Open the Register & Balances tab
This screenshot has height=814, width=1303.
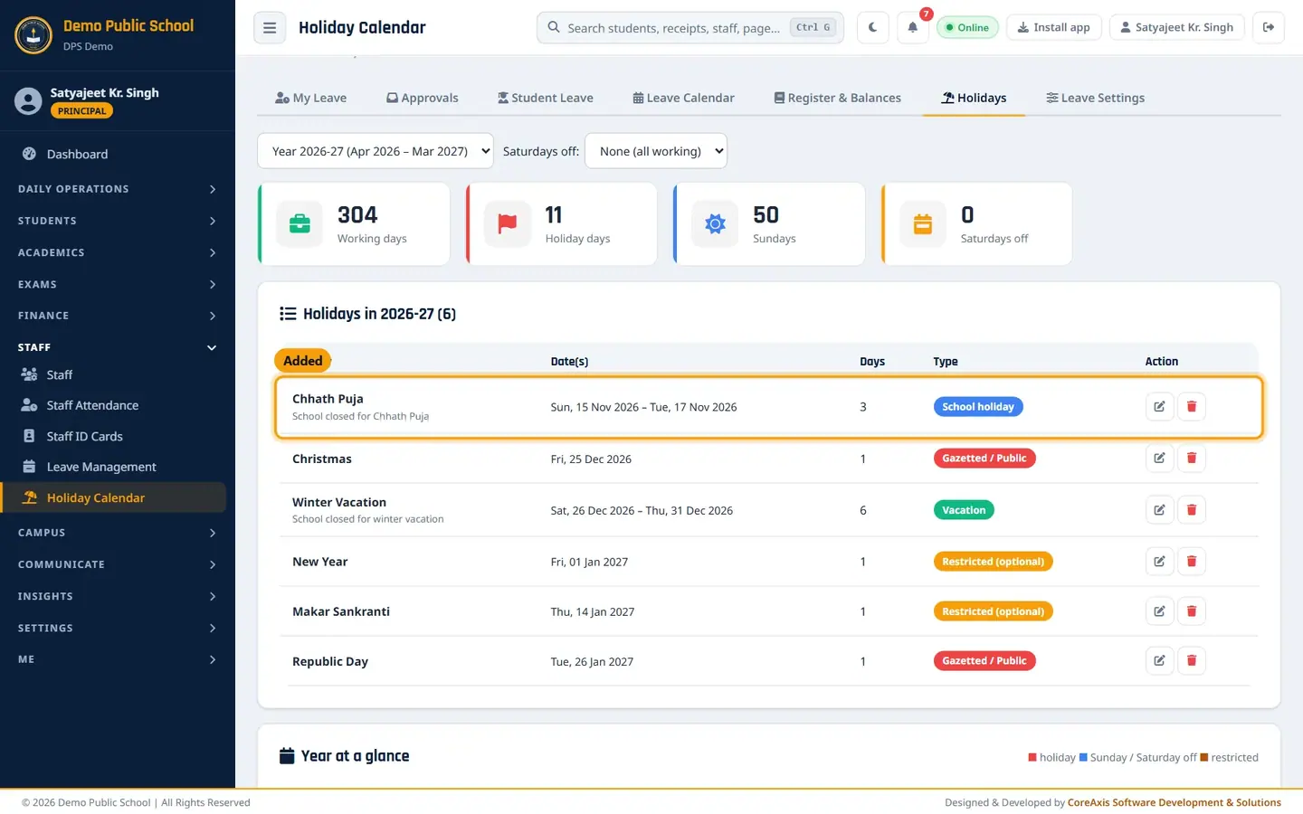pyautogui.click(x=838, y=98)
